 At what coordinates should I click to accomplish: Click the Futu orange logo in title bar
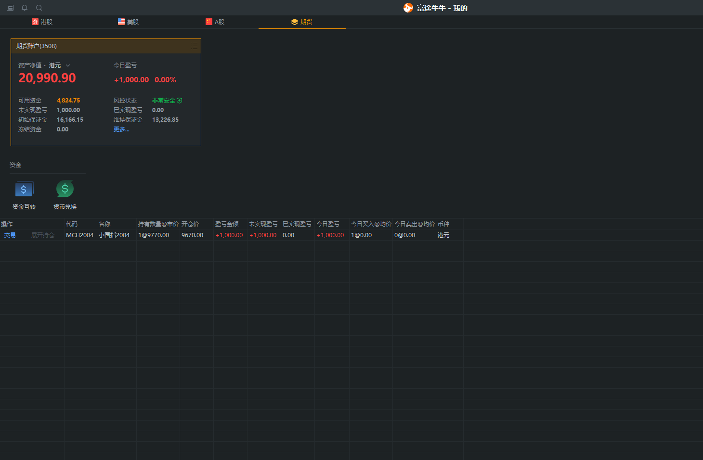[408, 8]
